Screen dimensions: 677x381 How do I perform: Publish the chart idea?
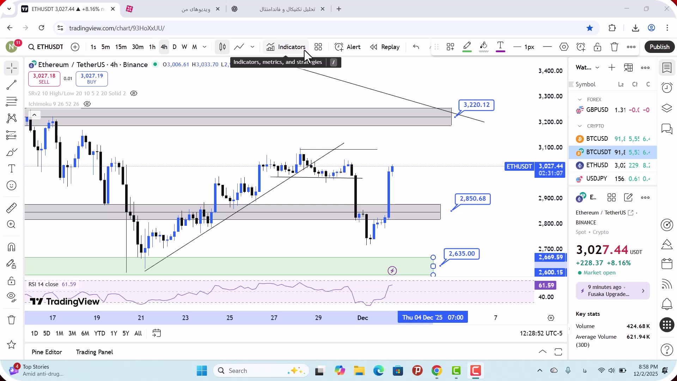659,47
